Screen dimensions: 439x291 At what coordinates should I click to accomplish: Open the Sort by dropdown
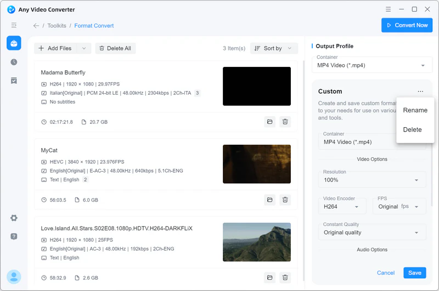pos(274,48)
